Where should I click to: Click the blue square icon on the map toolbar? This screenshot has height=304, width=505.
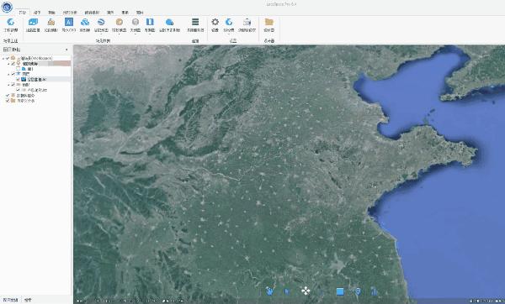coord(340,291)
